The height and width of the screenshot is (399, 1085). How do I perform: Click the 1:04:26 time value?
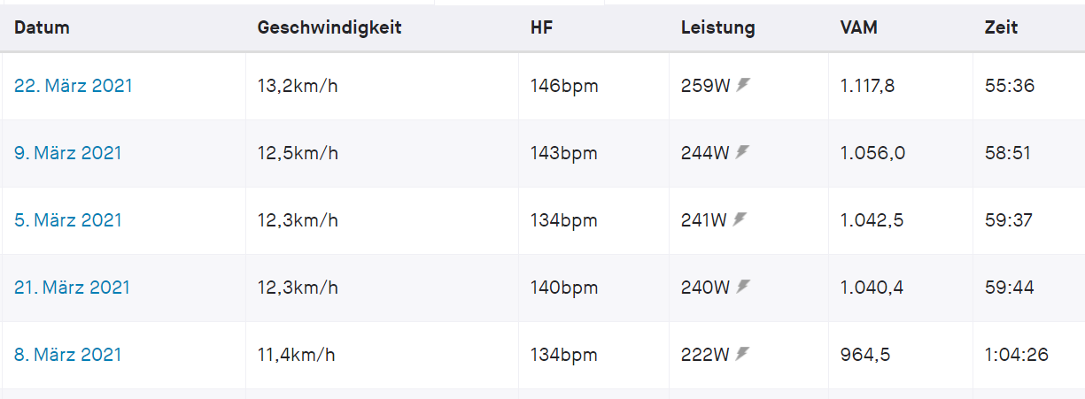1017,355
